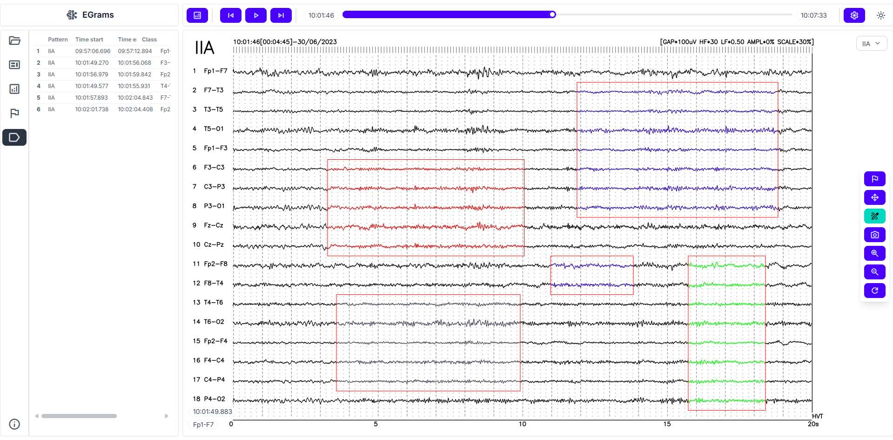Open the settings gear button
The image size is (893, 440).
(854, 15)
